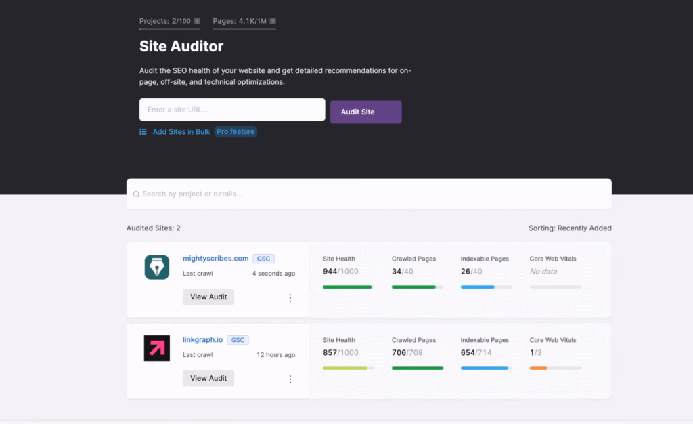
Task: Click the linkgraph.io arrow favicon
Action: coord(156,348)
